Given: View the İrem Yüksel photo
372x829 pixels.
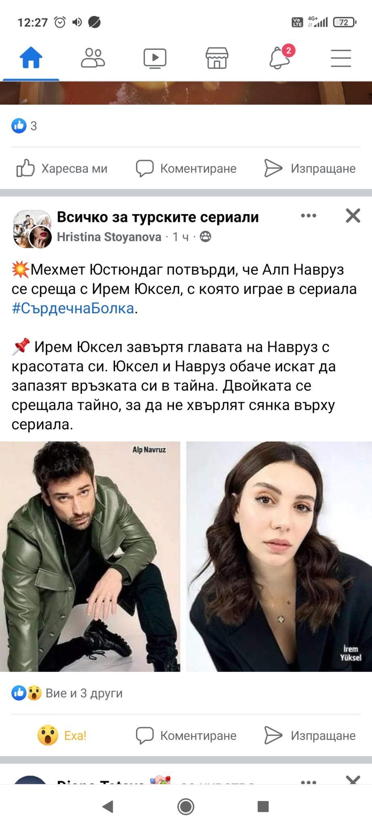Looking at the screenshot, I should (x=279, y=556).
